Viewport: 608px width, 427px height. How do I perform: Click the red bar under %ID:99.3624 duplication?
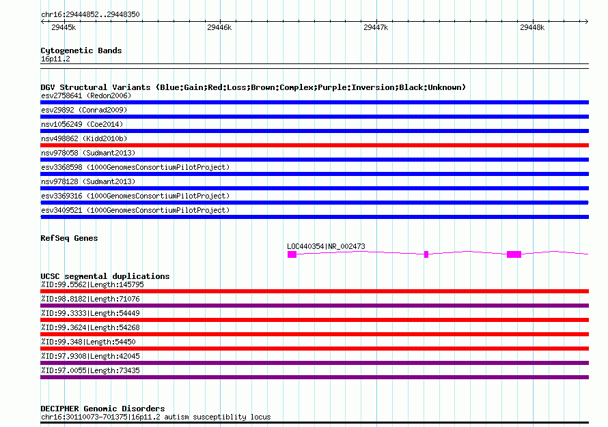tap(314, 334)
